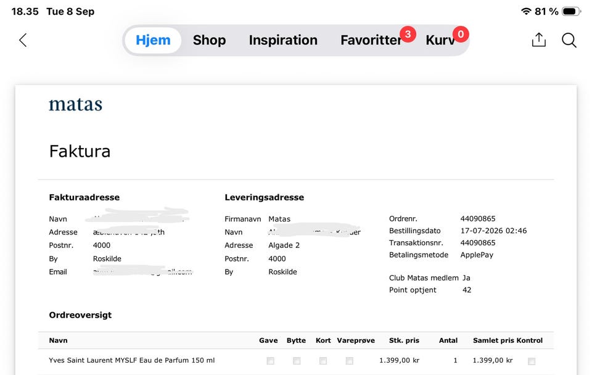The image size is (592, 375).
Task: Tap the back arrow icon
Action: click(x=23, y=40)
